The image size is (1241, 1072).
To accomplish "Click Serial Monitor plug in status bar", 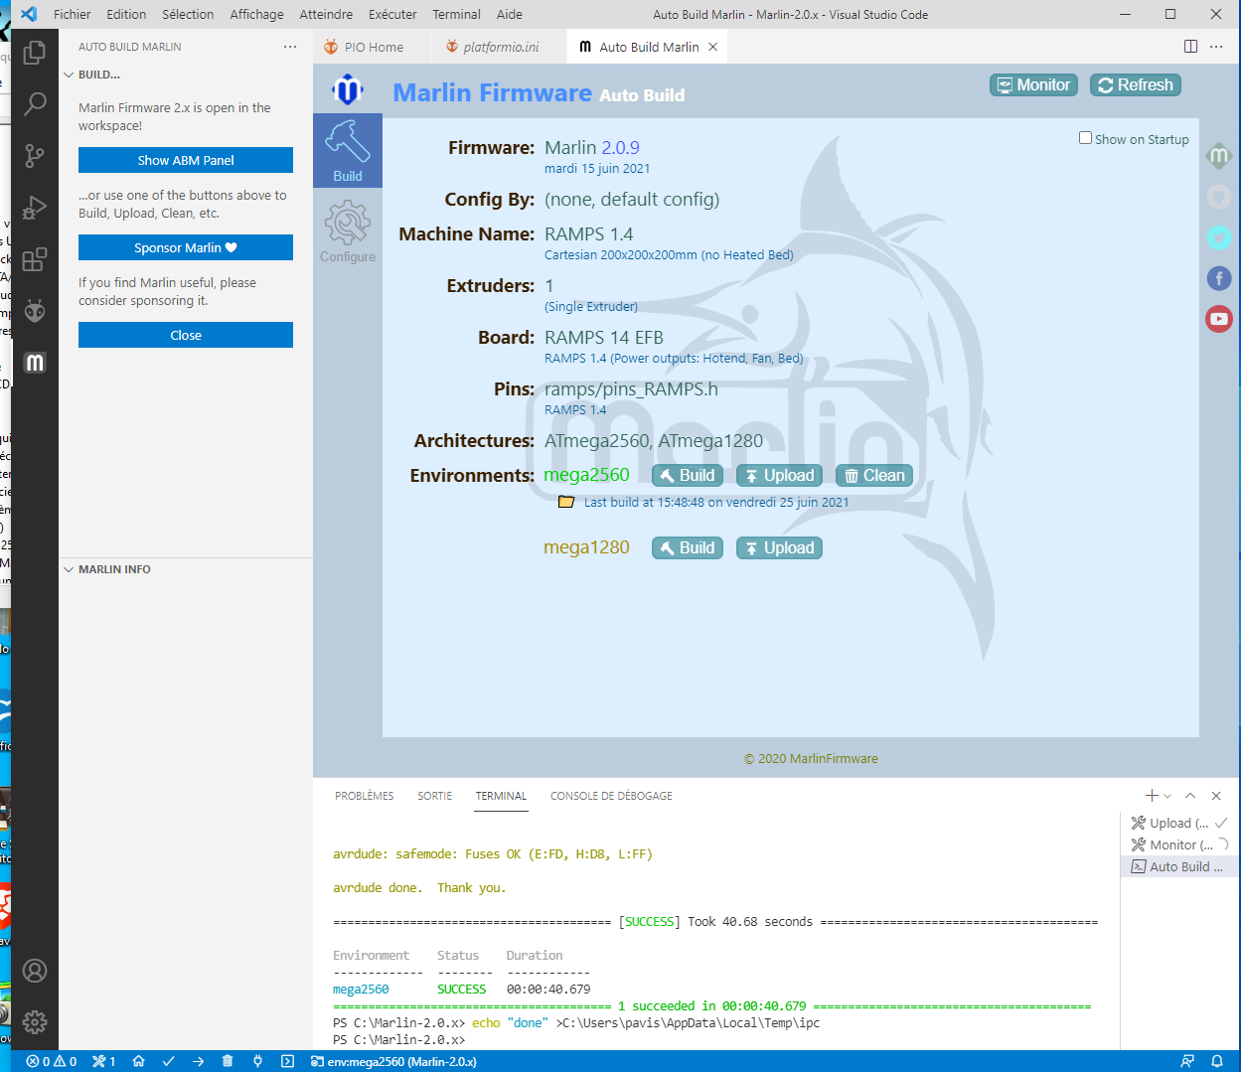I will 257,1061.
